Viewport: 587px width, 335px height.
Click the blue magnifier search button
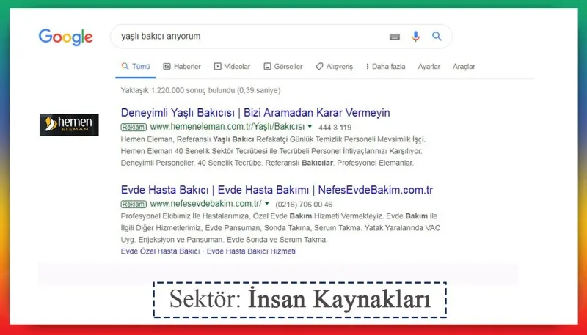[x=437, y=36]
